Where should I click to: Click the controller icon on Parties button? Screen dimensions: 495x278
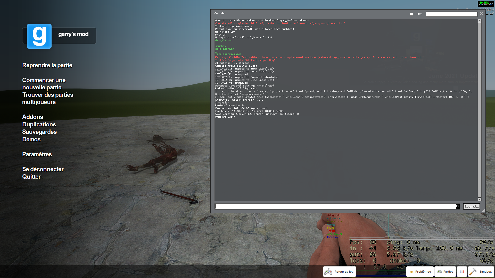pos(440,272)
